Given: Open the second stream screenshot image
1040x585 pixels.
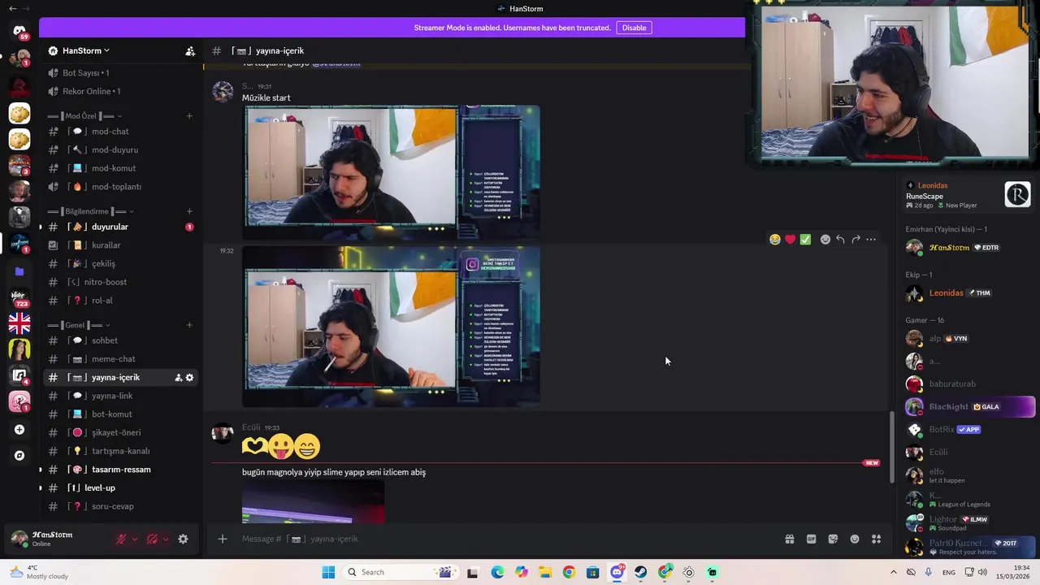Looking at the screenshot, I should [391, 327].
